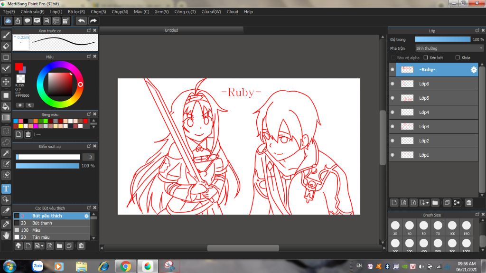Click the red foreground color swatch
This screenshot has height=273, width=486.
coord(19,66)
